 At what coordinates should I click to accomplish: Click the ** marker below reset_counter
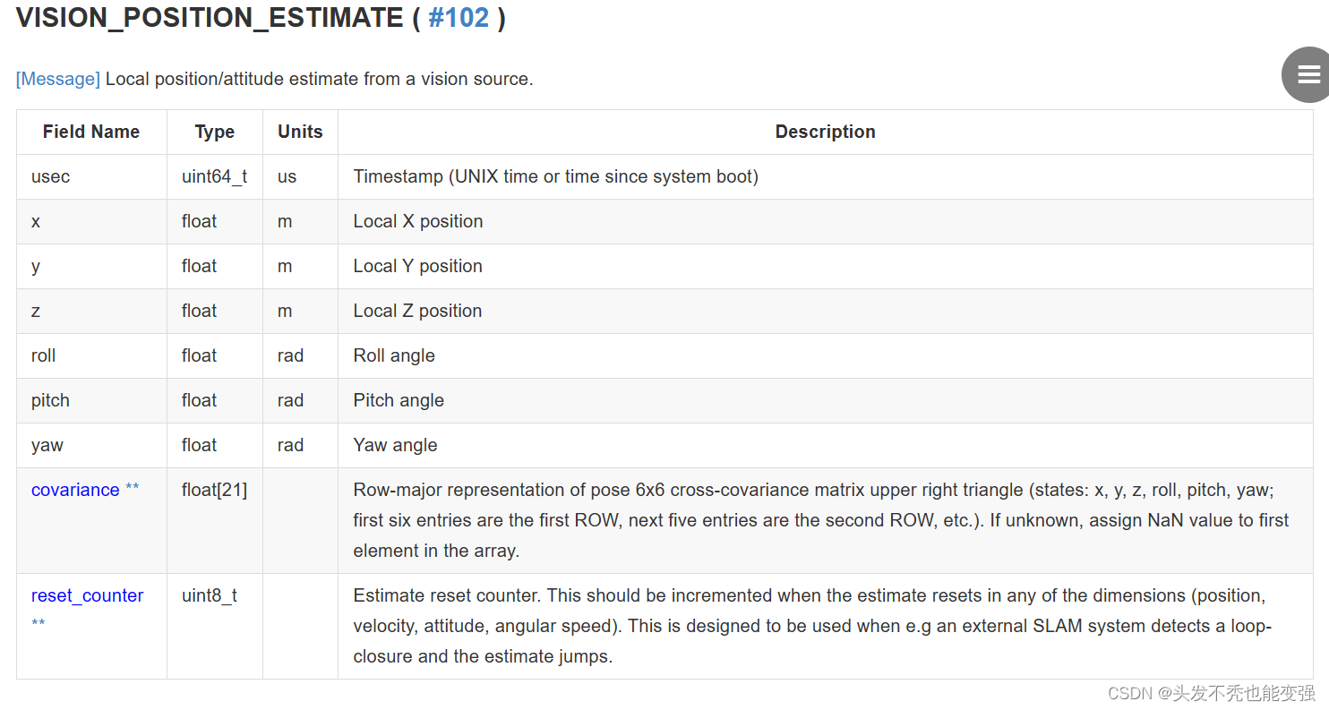(39, 624)
